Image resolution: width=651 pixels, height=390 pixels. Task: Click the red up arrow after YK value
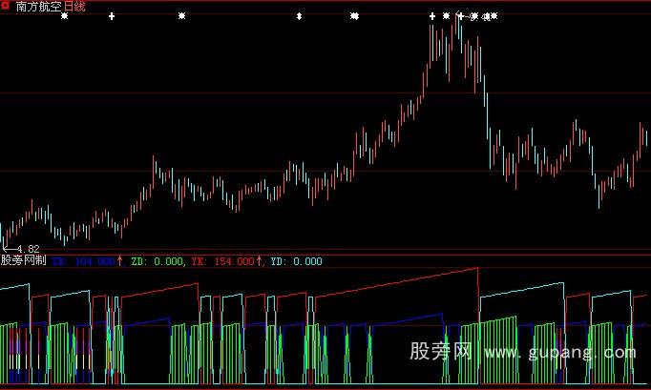260,260
